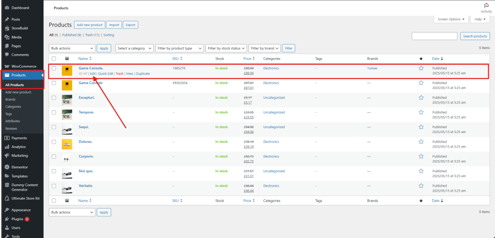Check the Dolores. row checkbox
495x238 pixels.
coord(54,142)
